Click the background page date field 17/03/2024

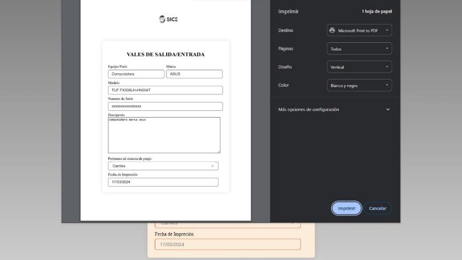point(228,245)
